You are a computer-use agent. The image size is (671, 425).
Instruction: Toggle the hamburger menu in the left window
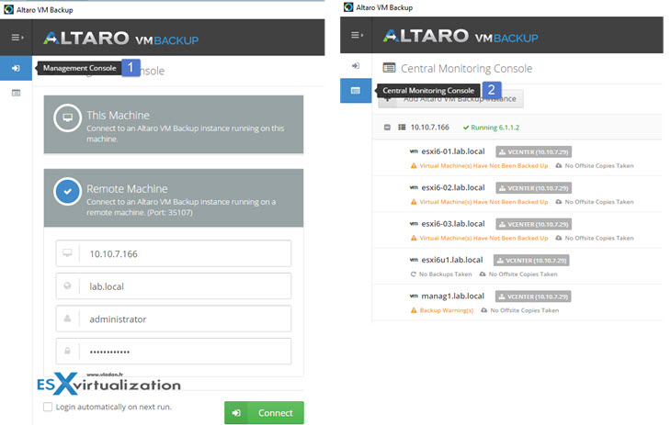pos(17,38)
